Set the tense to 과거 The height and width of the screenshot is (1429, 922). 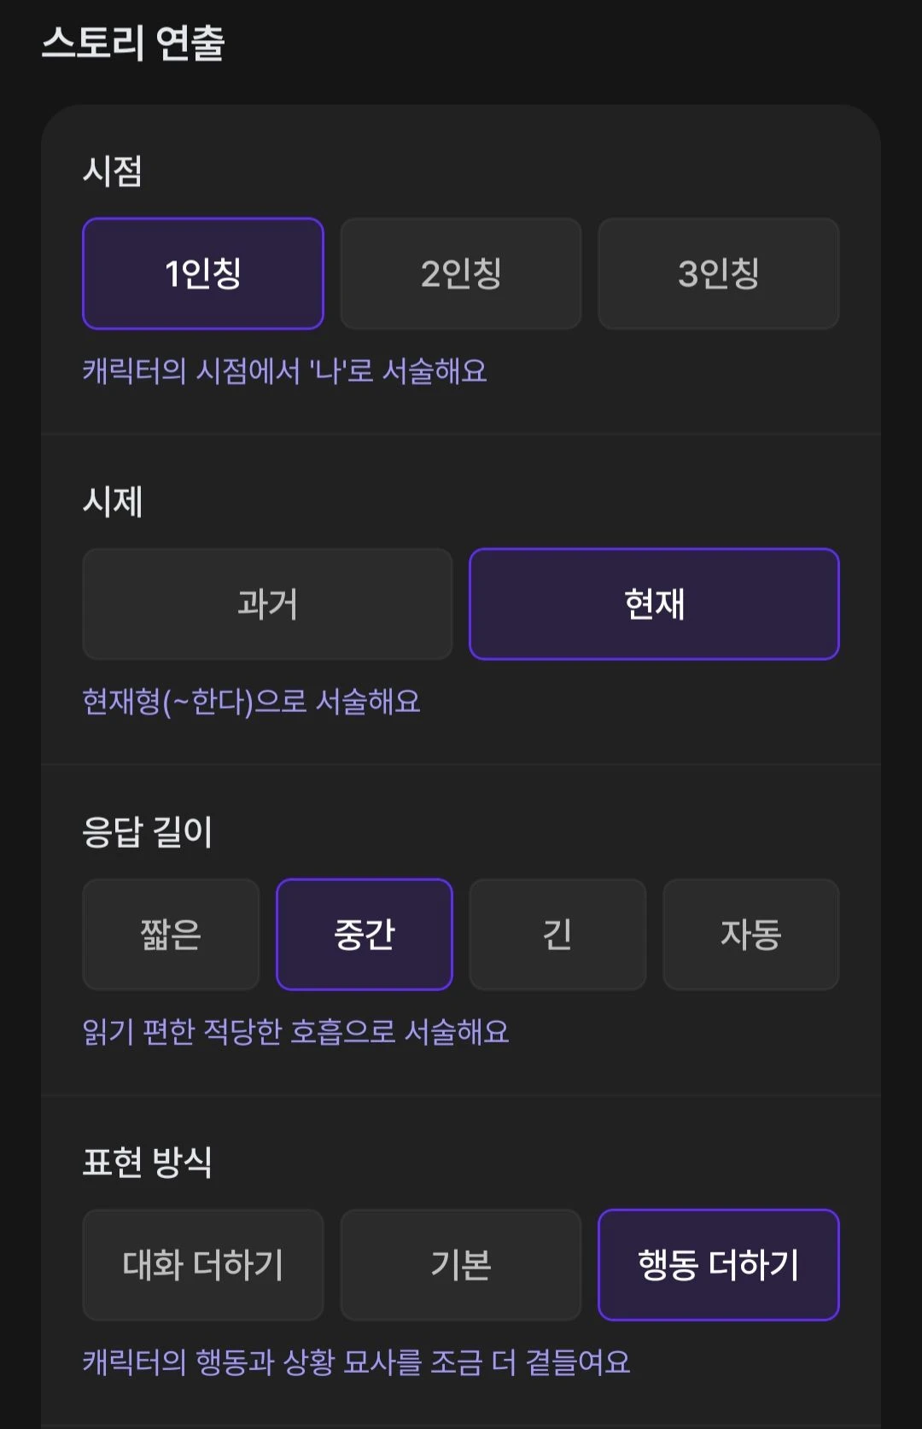coord(267,604)
